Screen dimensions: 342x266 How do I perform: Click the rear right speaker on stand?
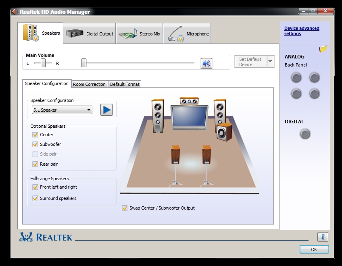pos(206,166)
